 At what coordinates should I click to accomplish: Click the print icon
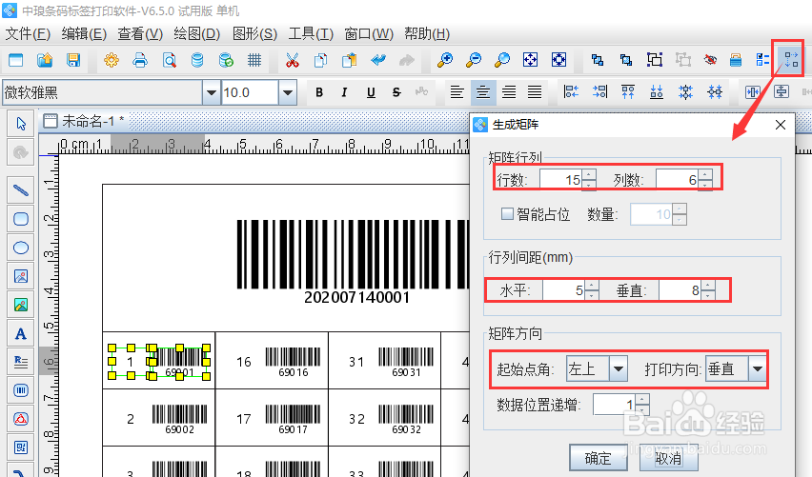tap(140, 61)
